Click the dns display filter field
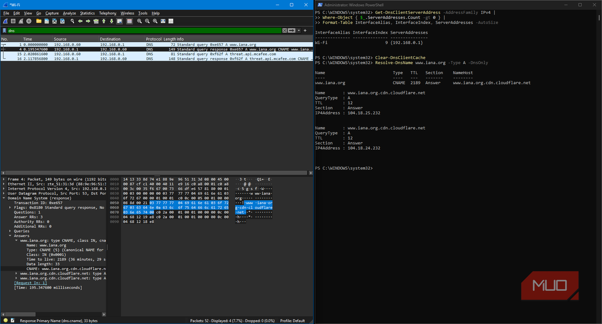The image size is (602, 324). coord(144,31)
